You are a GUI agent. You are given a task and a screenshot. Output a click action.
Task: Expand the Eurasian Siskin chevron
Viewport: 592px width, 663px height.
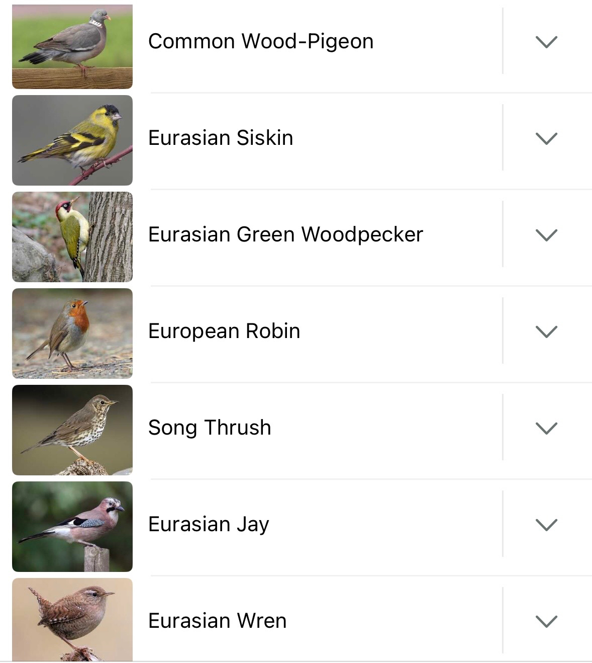pyautogui.click(x=546, y=138)
